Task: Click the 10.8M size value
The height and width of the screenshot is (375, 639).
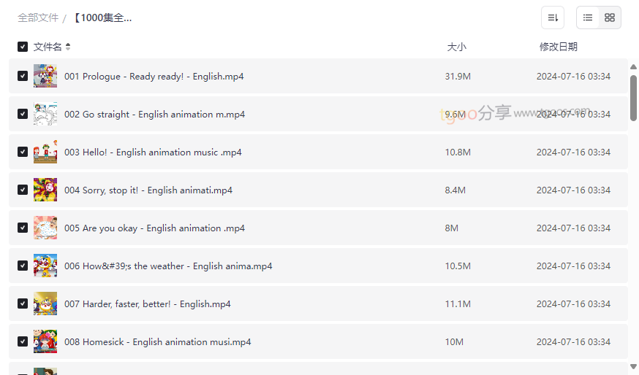Action: [458, 152]
